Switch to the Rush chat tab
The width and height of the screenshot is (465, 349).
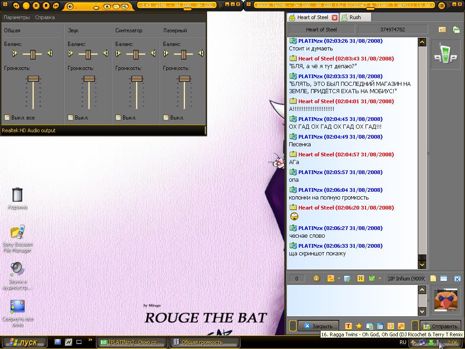355,17
